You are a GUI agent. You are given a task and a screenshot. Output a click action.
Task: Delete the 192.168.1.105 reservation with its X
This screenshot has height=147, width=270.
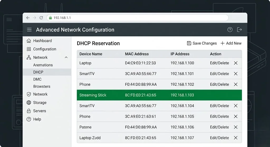(236, 116)
